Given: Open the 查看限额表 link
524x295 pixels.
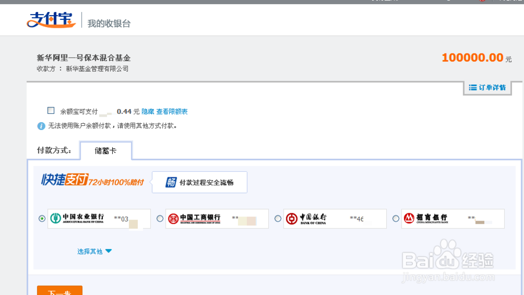Looking at the screenshot, I should pos(172,112).
